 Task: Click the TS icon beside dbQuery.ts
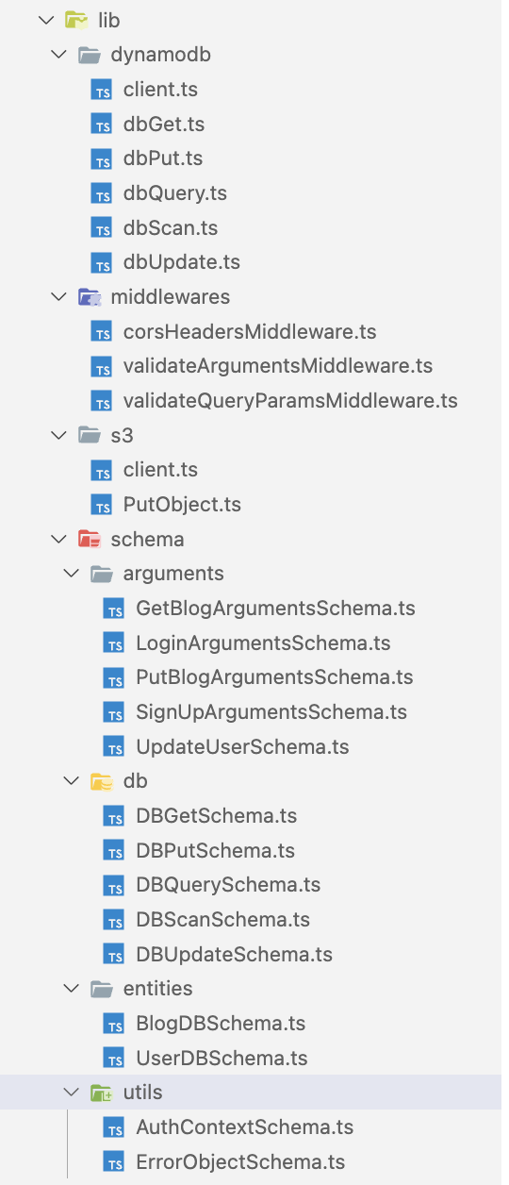coord(102,193)
